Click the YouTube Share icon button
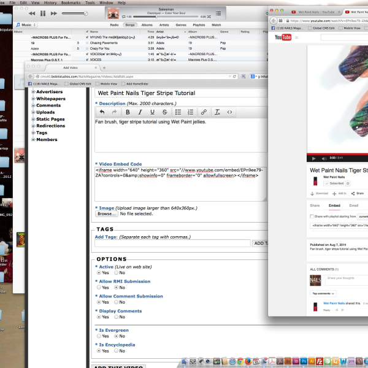This screenshot has width=368, height=368. [x=358, y=193]
